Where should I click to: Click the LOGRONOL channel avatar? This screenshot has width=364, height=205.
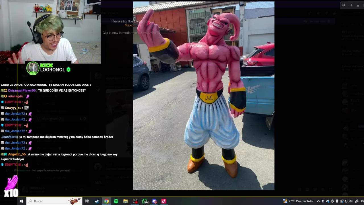33,68
